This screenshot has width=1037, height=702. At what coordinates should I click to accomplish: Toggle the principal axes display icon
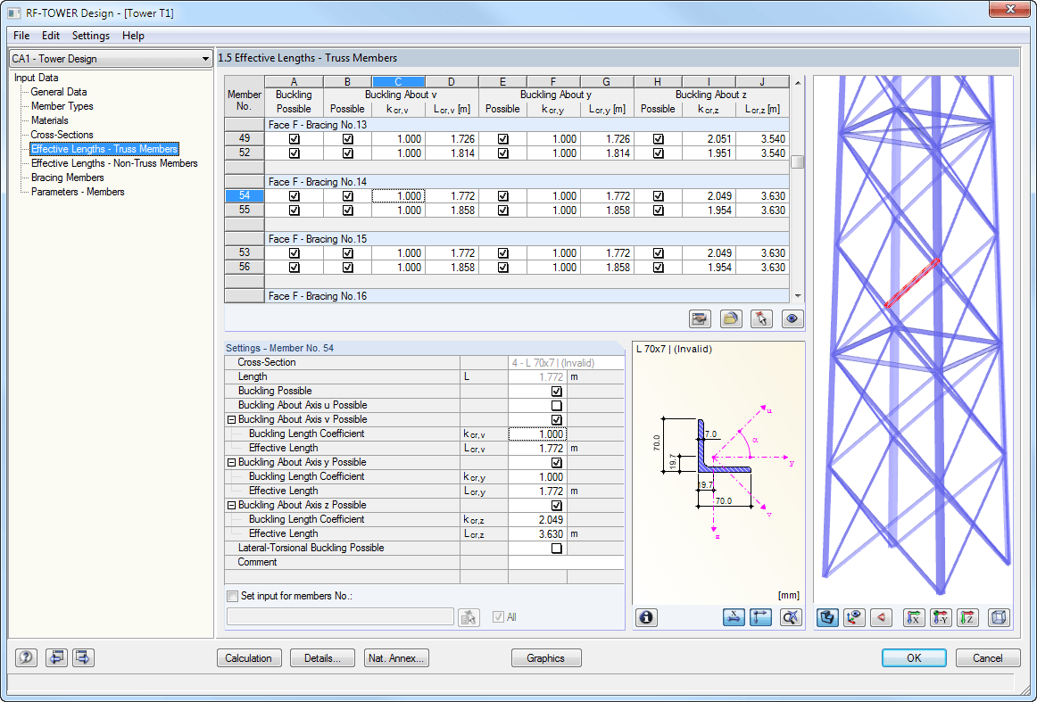click(x=760, y=617)
